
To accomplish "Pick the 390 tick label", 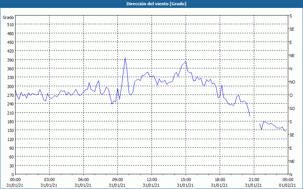I will tap(11, 60).
